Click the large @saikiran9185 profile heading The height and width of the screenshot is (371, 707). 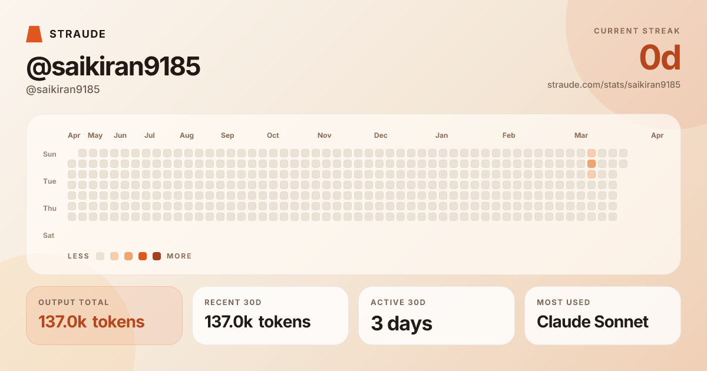pos(113,67)
